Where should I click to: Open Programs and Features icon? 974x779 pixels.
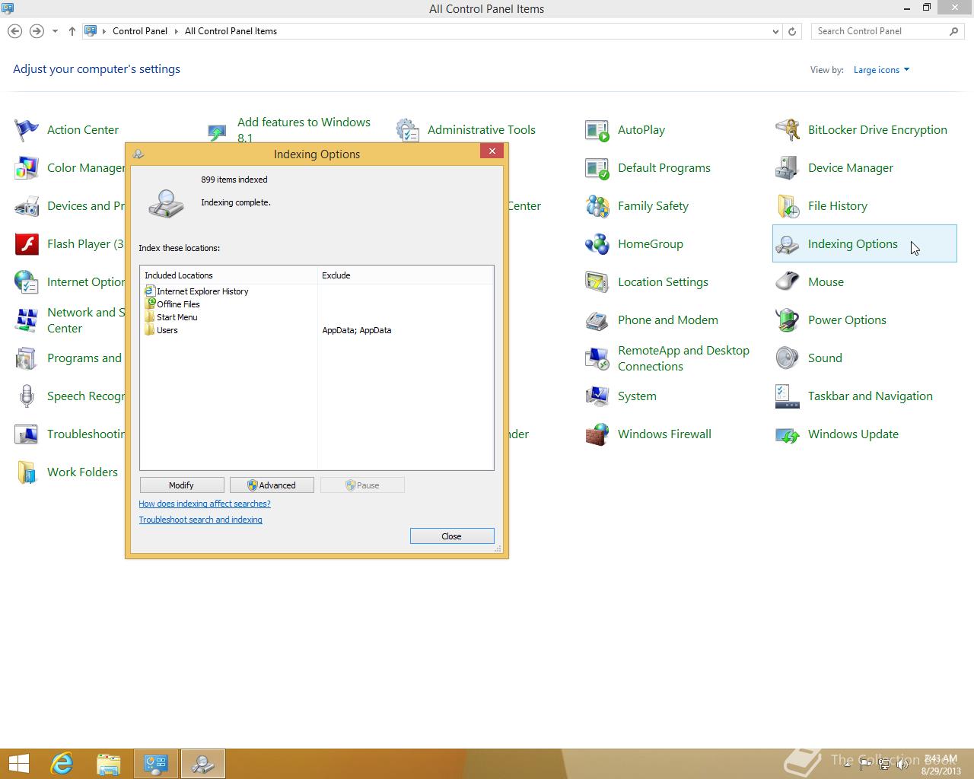tap(27, 358)
